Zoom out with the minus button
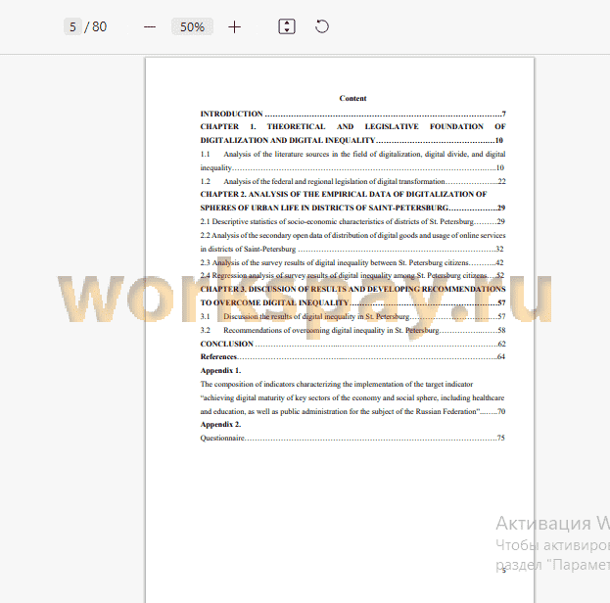610x603 pixels. click(x=150, y=26)
